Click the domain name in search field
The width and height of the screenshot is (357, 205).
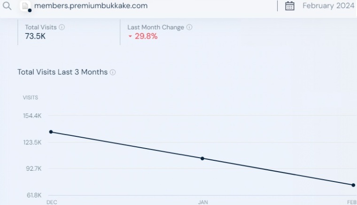91,6
